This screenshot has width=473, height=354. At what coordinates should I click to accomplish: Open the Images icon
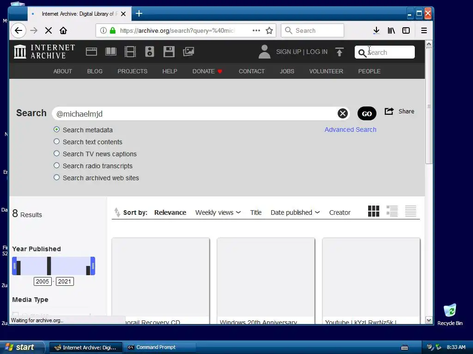point(188,52)
